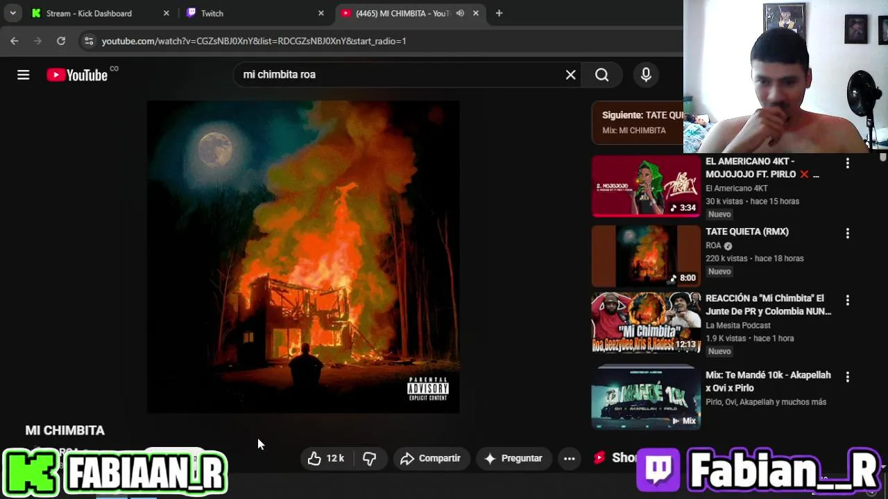Image resolution: width=888 pixels, height=499 pixels.
Task: Open options for Te Mandé 10k mix
Action: [x=847, y=377]
